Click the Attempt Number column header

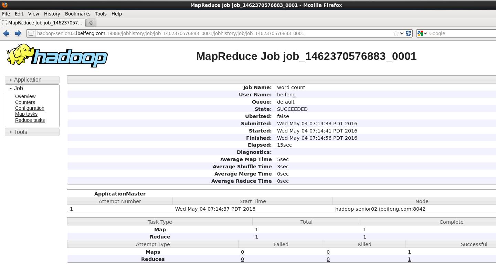pyautogui.click(x=120, y=201)
